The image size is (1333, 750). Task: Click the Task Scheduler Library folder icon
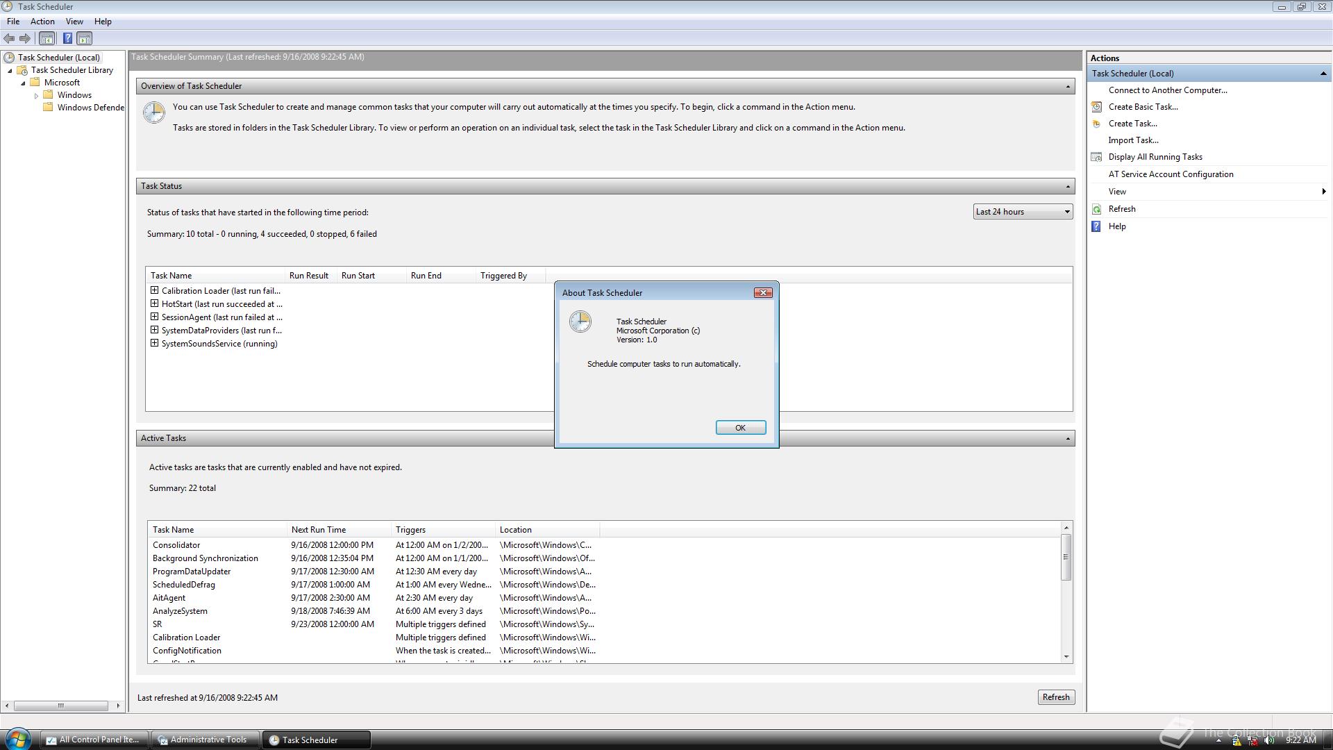[22, 70]
